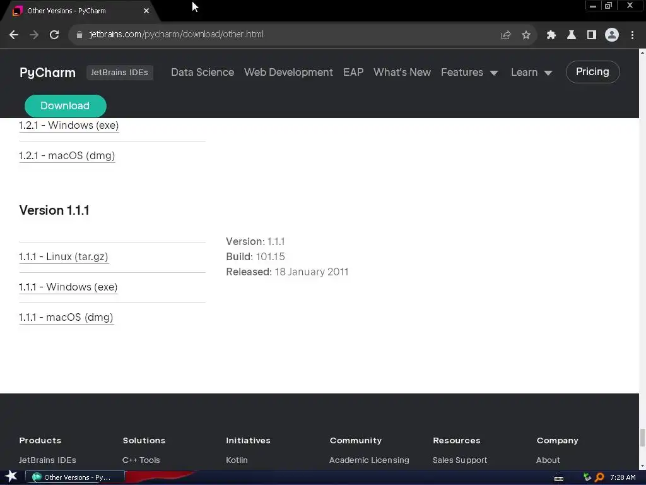Open C++ Tools footer link

pyautogui.click(x=141, y=460)
